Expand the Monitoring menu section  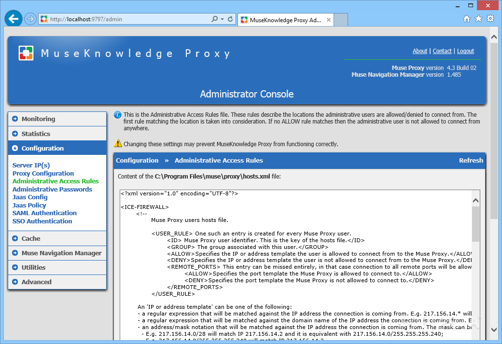(57, 119)
